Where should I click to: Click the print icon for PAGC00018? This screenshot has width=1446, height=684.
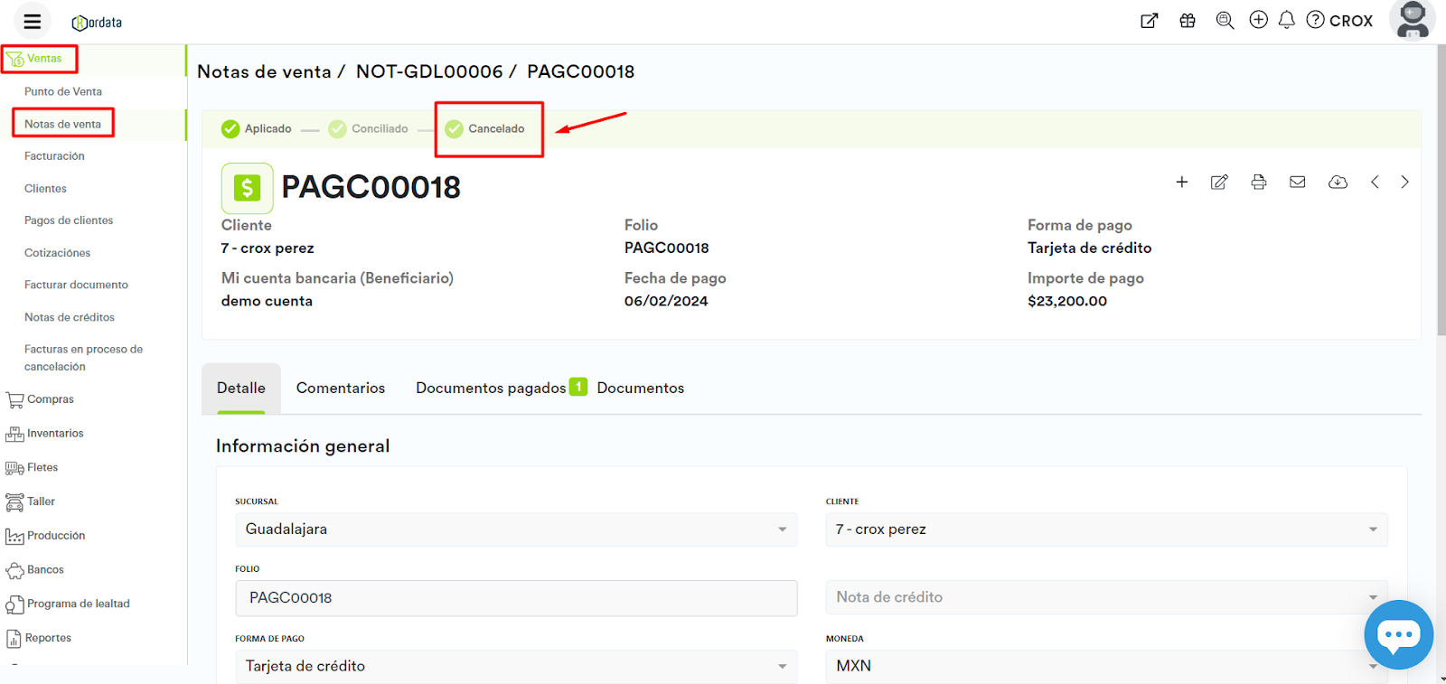1258,183
